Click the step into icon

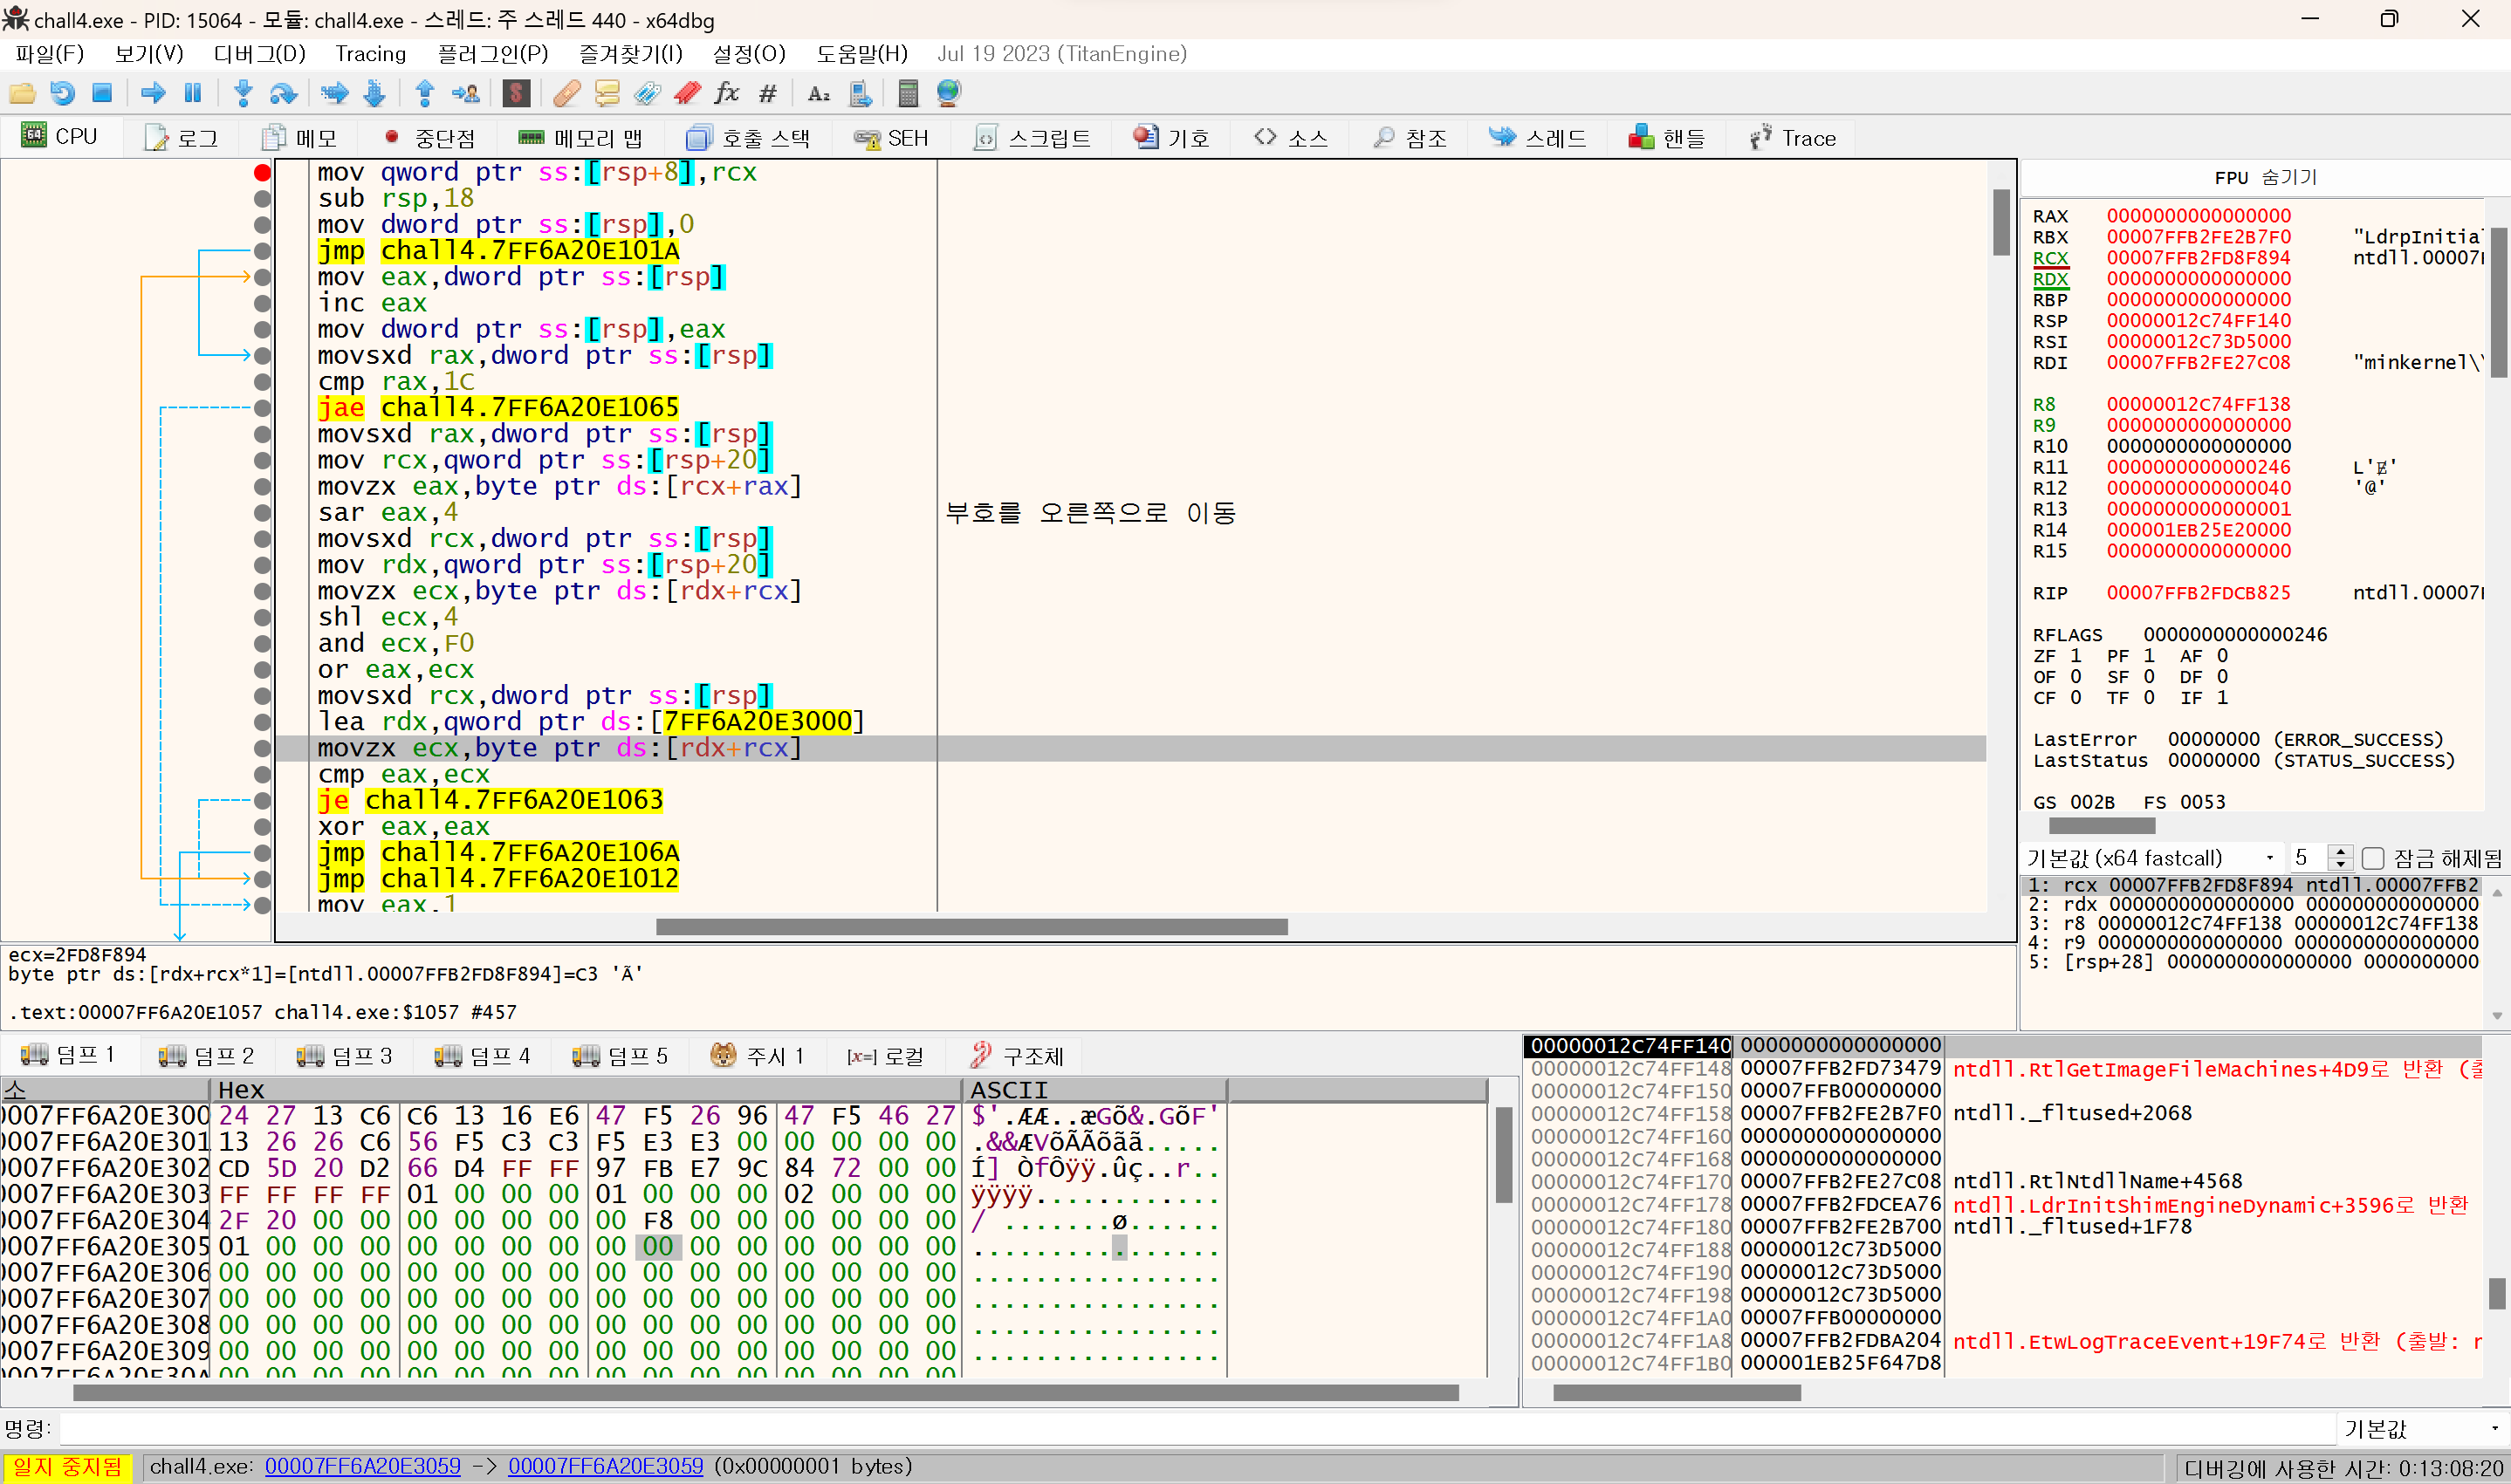tap(242, 93)
